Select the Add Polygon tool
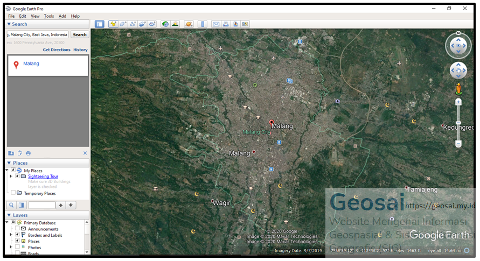This screenshot has height=261, width=480. (123, 24)
